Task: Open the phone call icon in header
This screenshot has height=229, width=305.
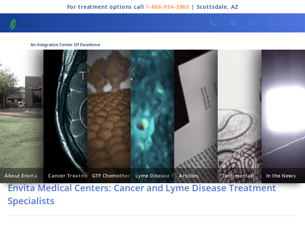Action: click(x=213, y=23)
